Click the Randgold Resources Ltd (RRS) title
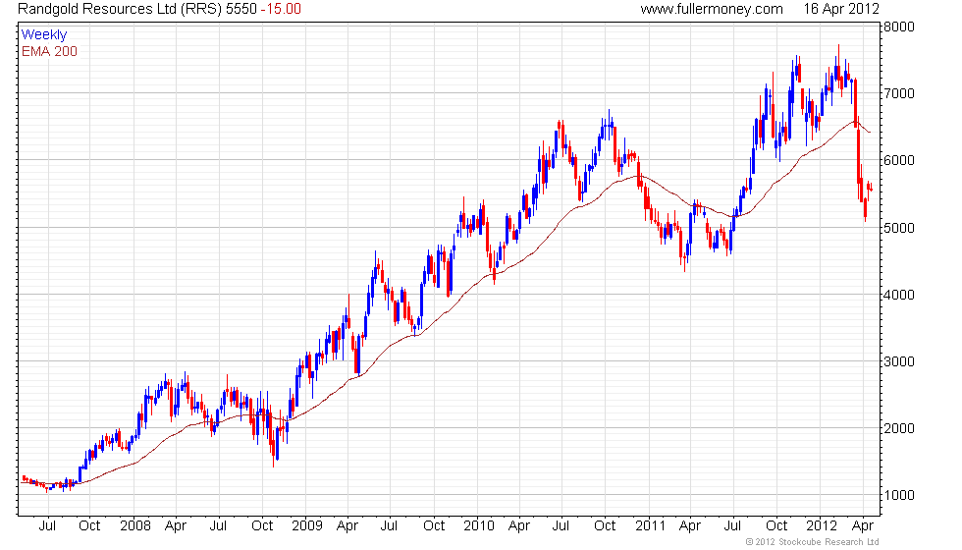Image resolution: width=962 pixels, height=550 pixels. point(120,9)
